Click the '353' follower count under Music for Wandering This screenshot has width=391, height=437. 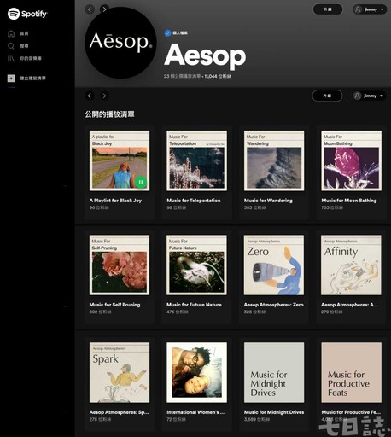pyautogui.click(x=248, y=207)
